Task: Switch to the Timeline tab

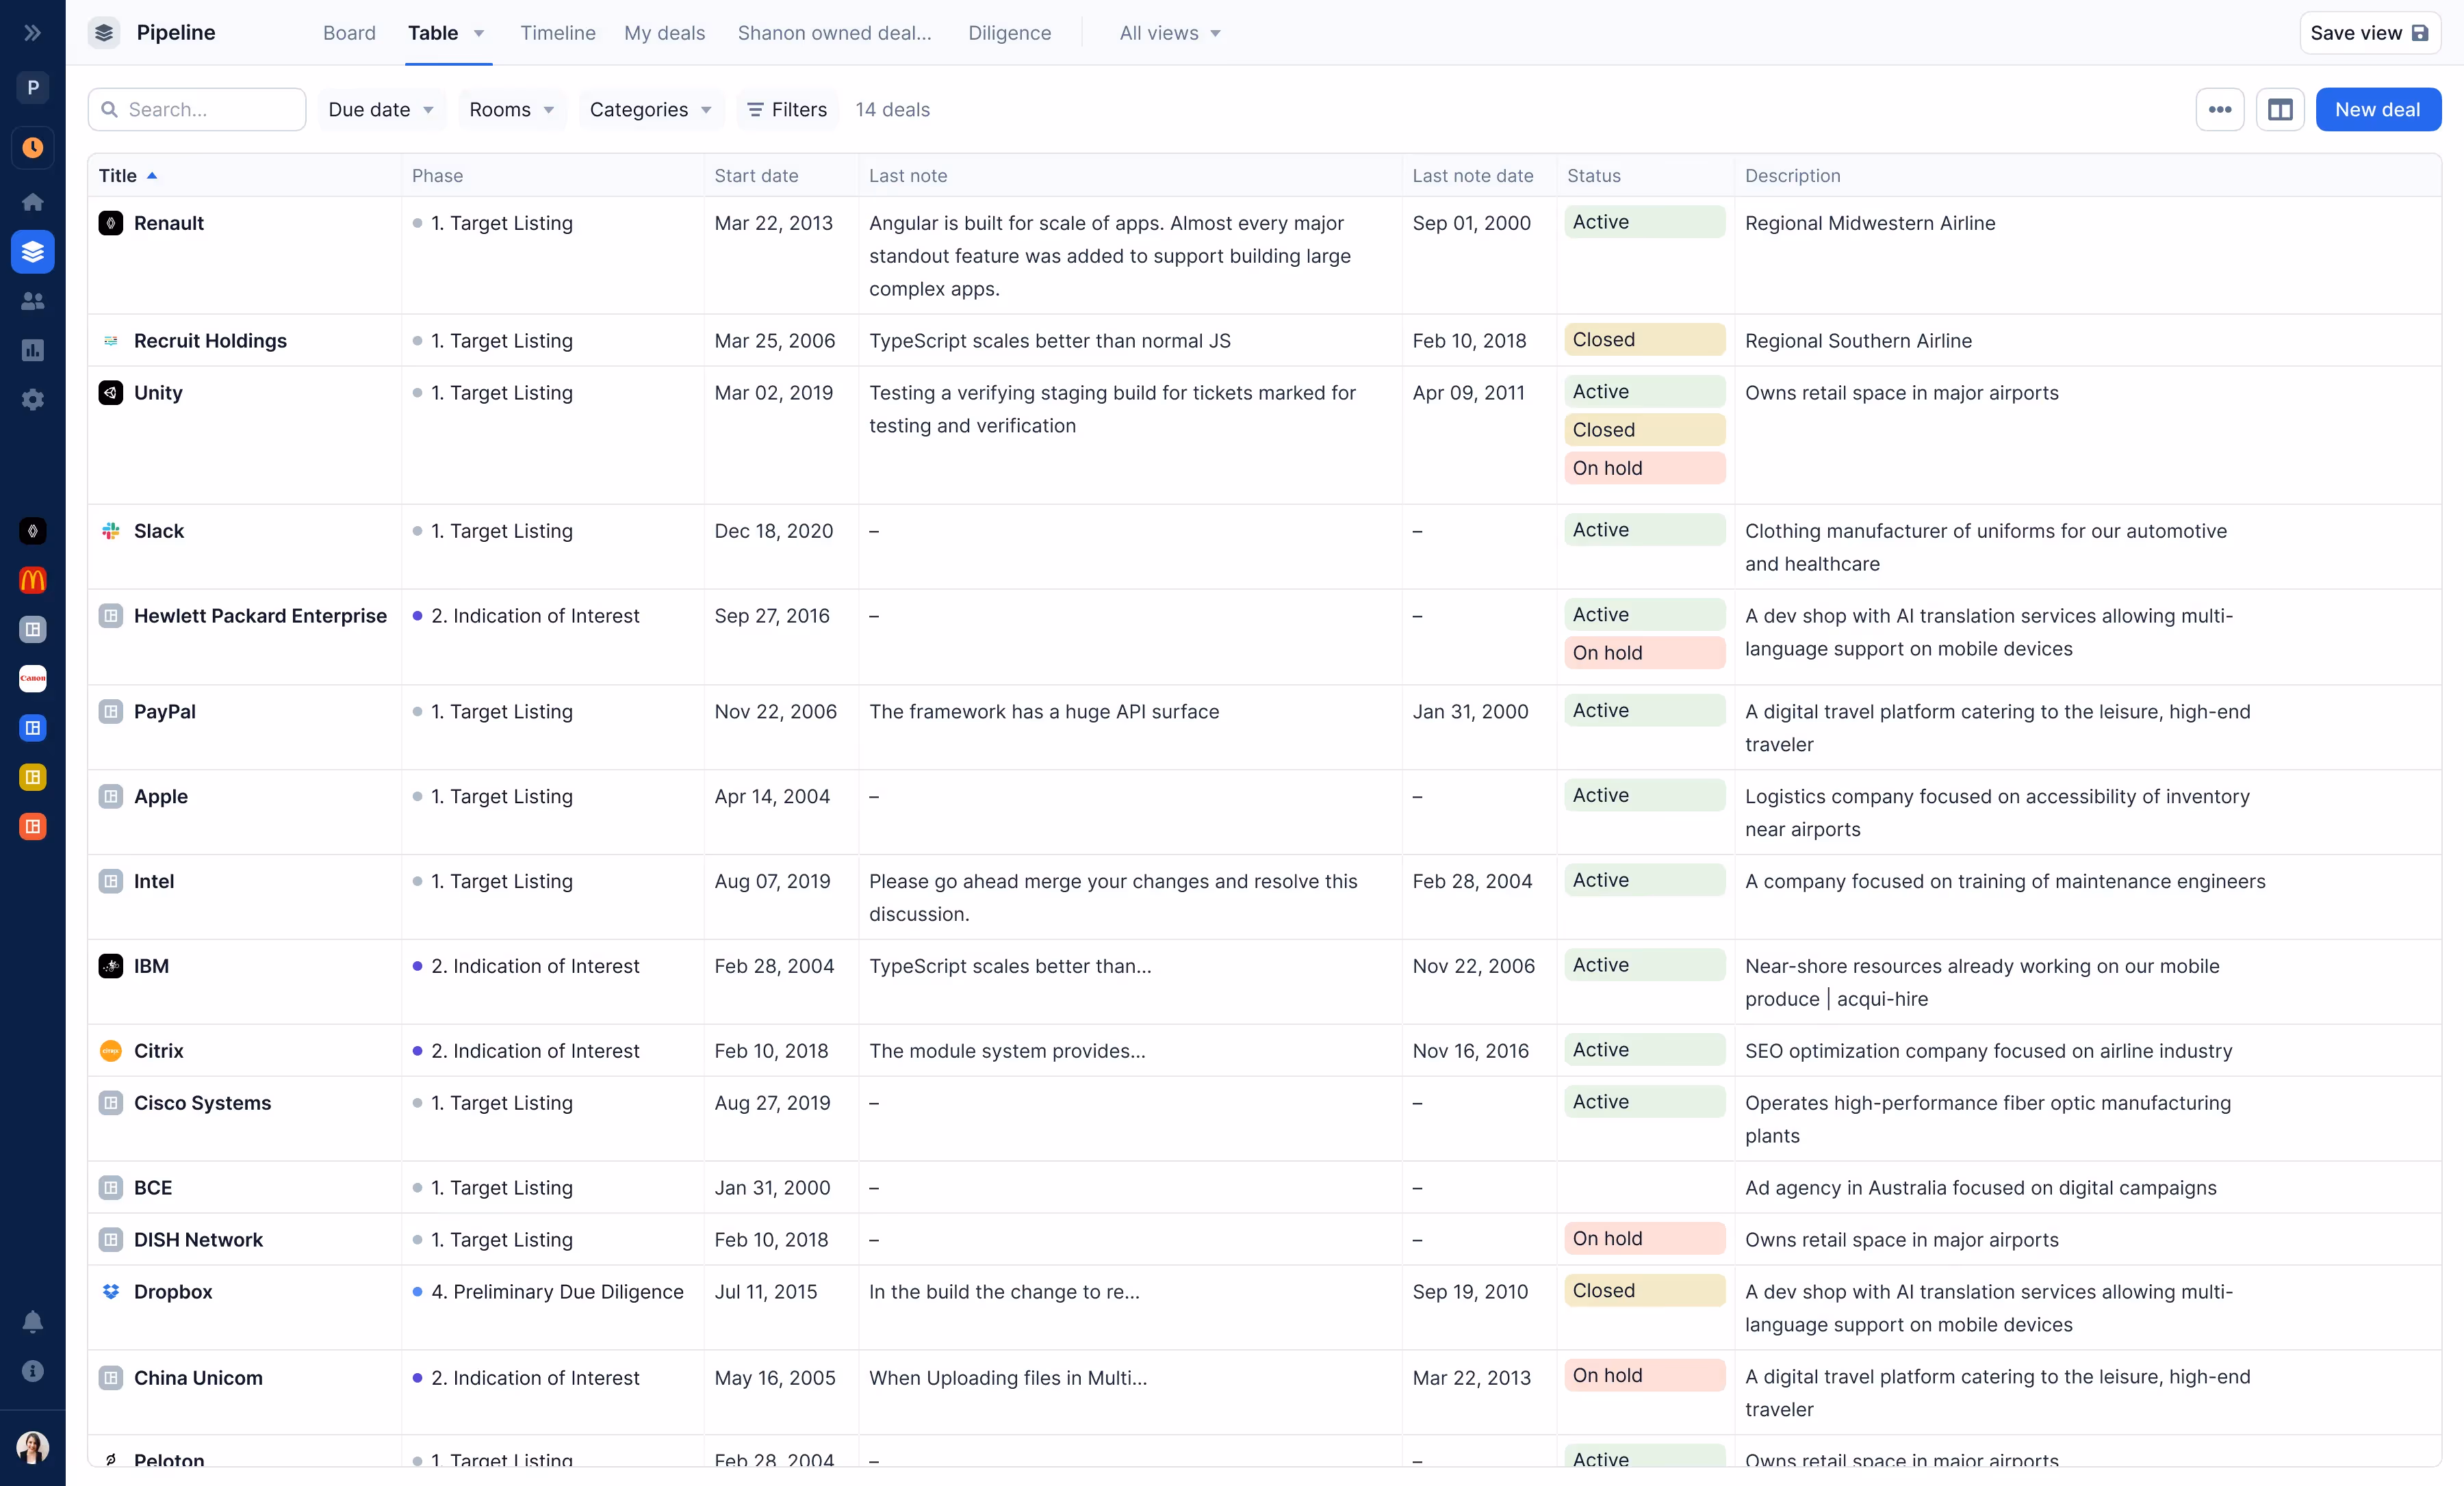Action: (x=557, y=33)
